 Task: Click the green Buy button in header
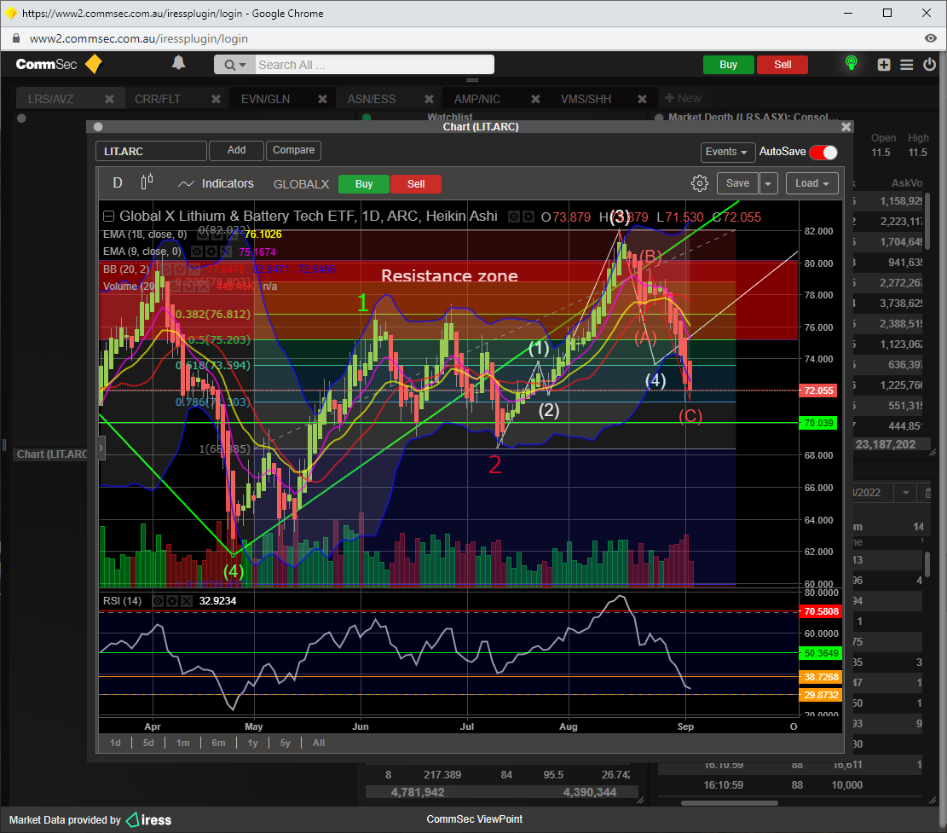coord(729,65)
